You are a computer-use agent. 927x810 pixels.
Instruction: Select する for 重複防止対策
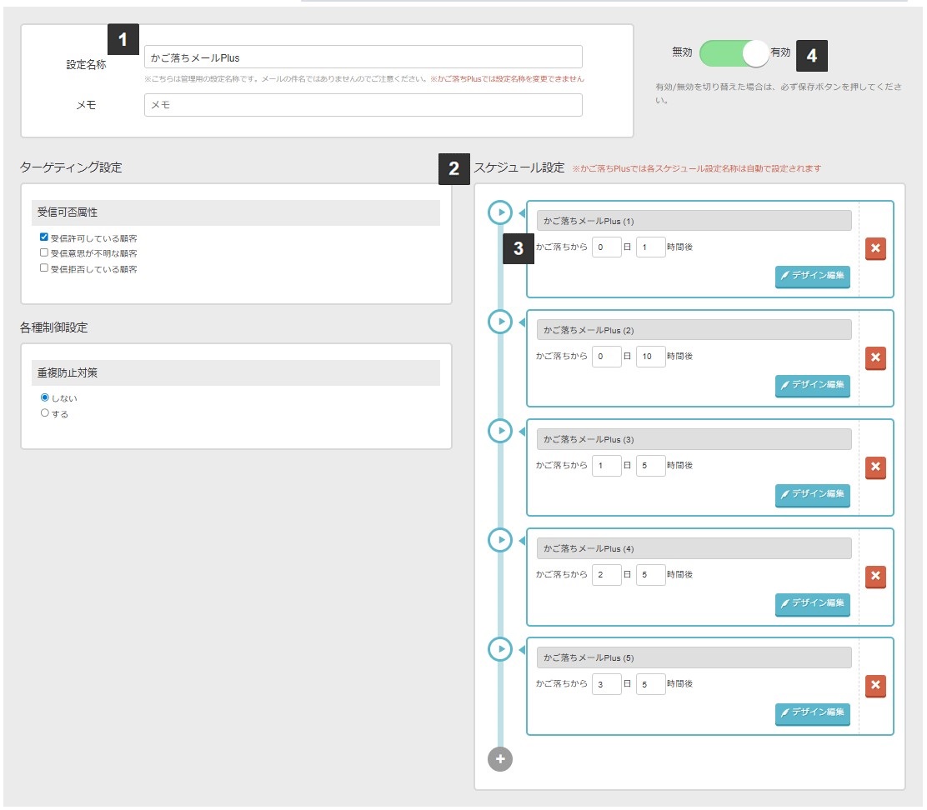coord(45,412)
